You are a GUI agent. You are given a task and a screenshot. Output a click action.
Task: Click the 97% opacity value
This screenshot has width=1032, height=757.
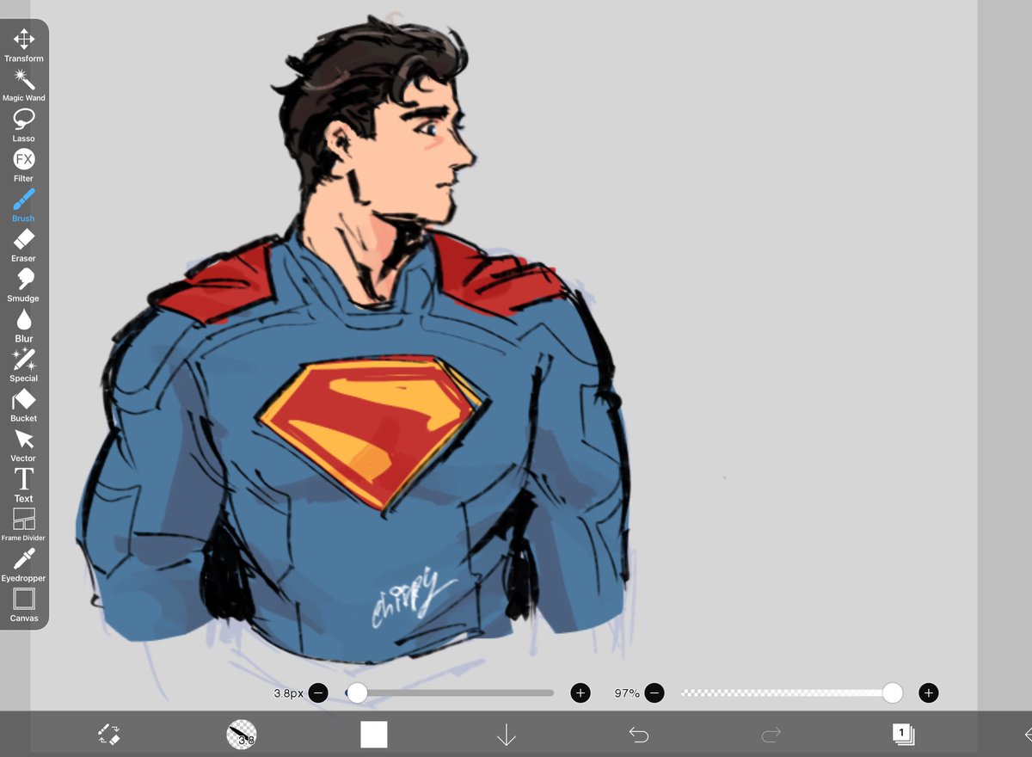click(x=627, y=692)
